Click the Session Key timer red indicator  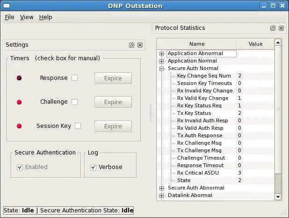tap(19, 126)
